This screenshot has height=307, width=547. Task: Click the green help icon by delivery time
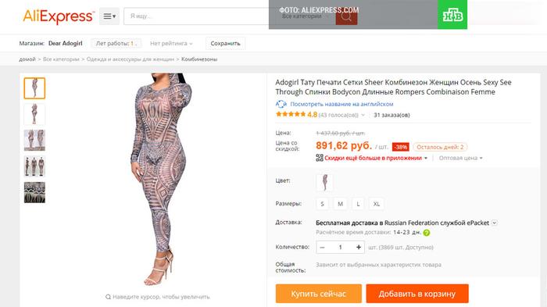click(427, 233)
